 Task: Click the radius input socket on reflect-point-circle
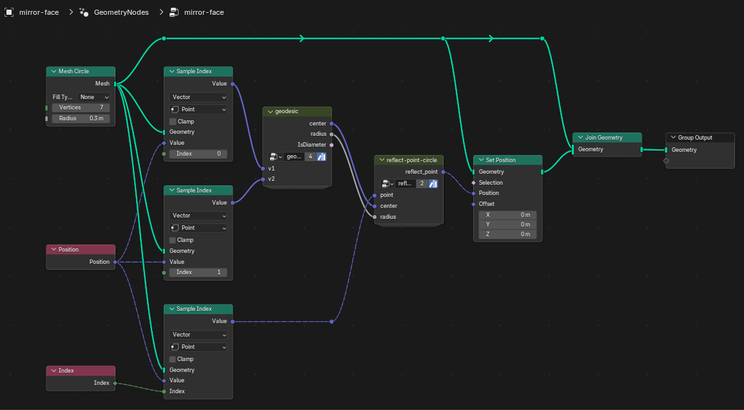[x=375, y=217]
